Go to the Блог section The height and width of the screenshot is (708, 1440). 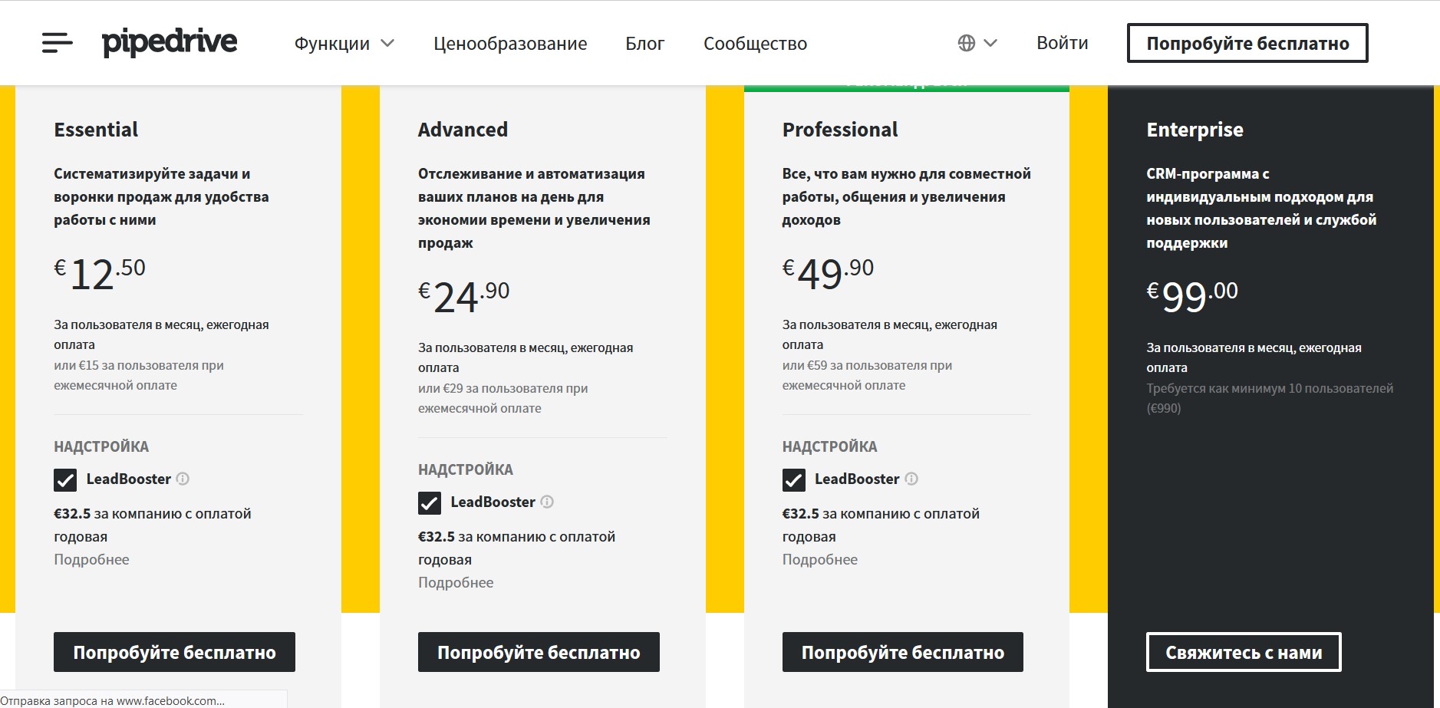point(644,44)
